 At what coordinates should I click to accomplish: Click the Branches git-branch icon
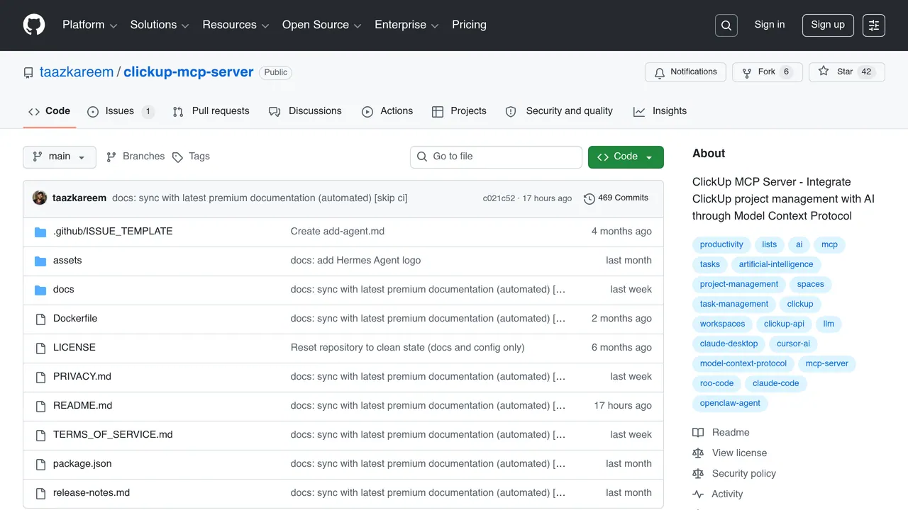(x=111, y=157)
